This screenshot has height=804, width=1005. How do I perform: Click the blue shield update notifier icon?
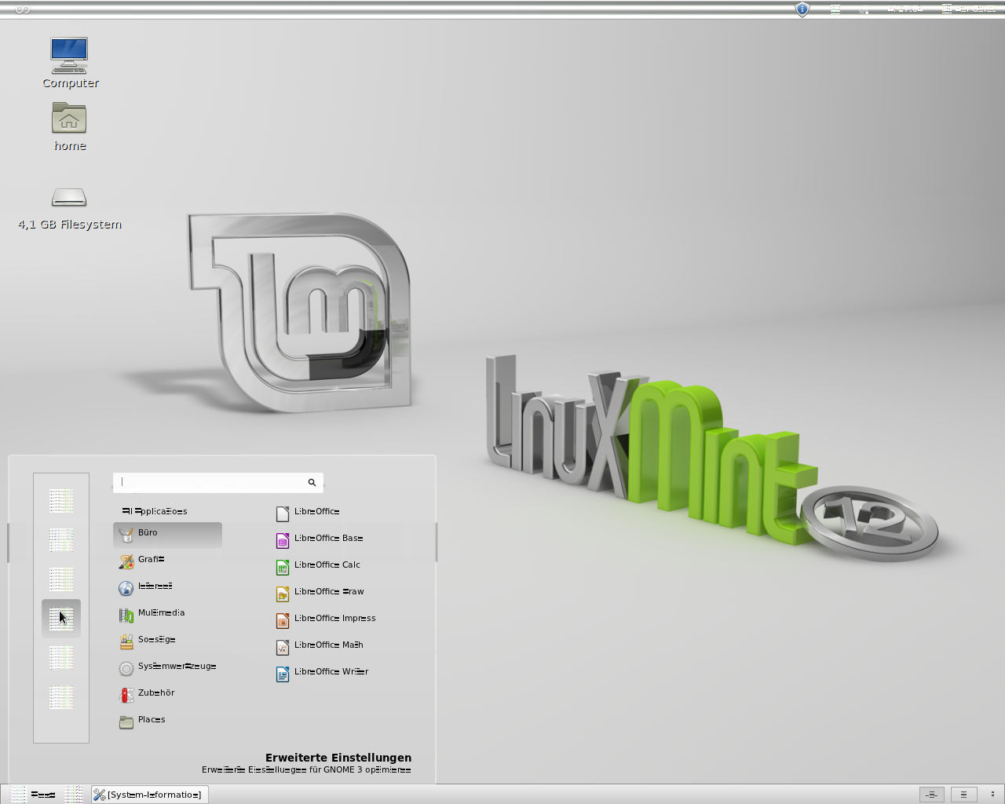pyautogui.click(x=802, y=9)
